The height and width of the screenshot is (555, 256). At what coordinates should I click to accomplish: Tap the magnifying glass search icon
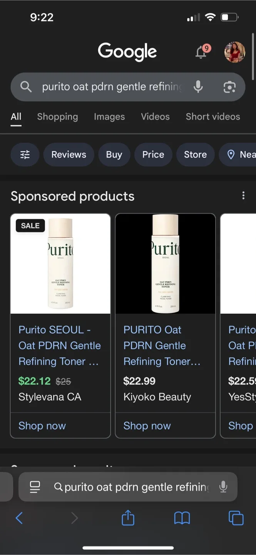pyautogui.click(x=26, y=87)
